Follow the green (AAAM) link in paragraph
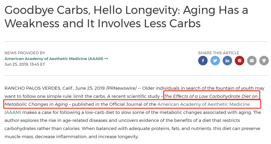 13,112
